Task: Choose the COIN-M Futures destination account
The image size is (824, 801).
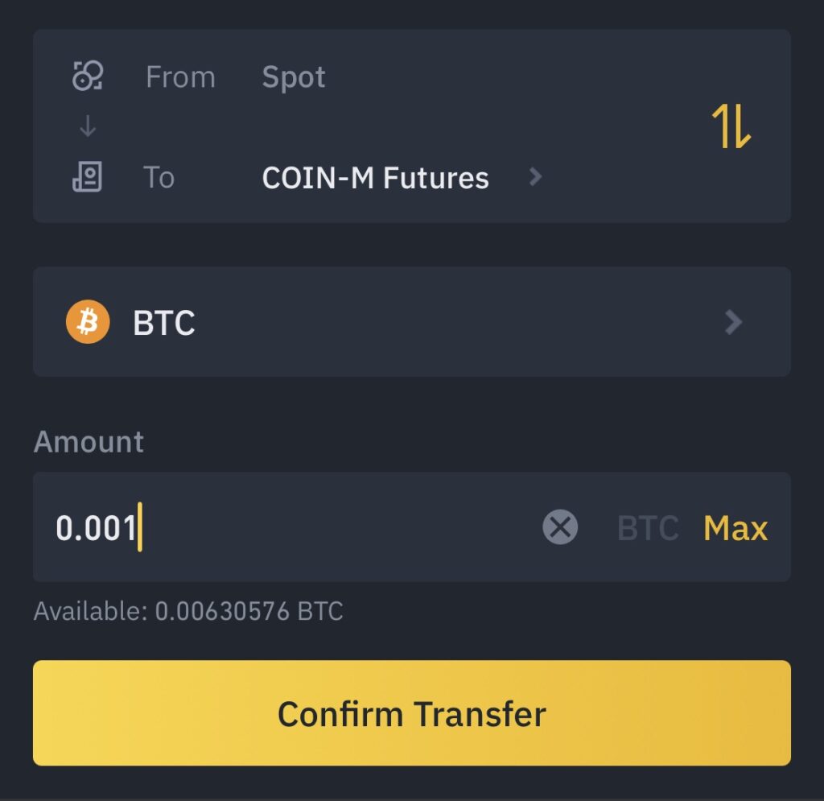Action: tap(375, 178)
